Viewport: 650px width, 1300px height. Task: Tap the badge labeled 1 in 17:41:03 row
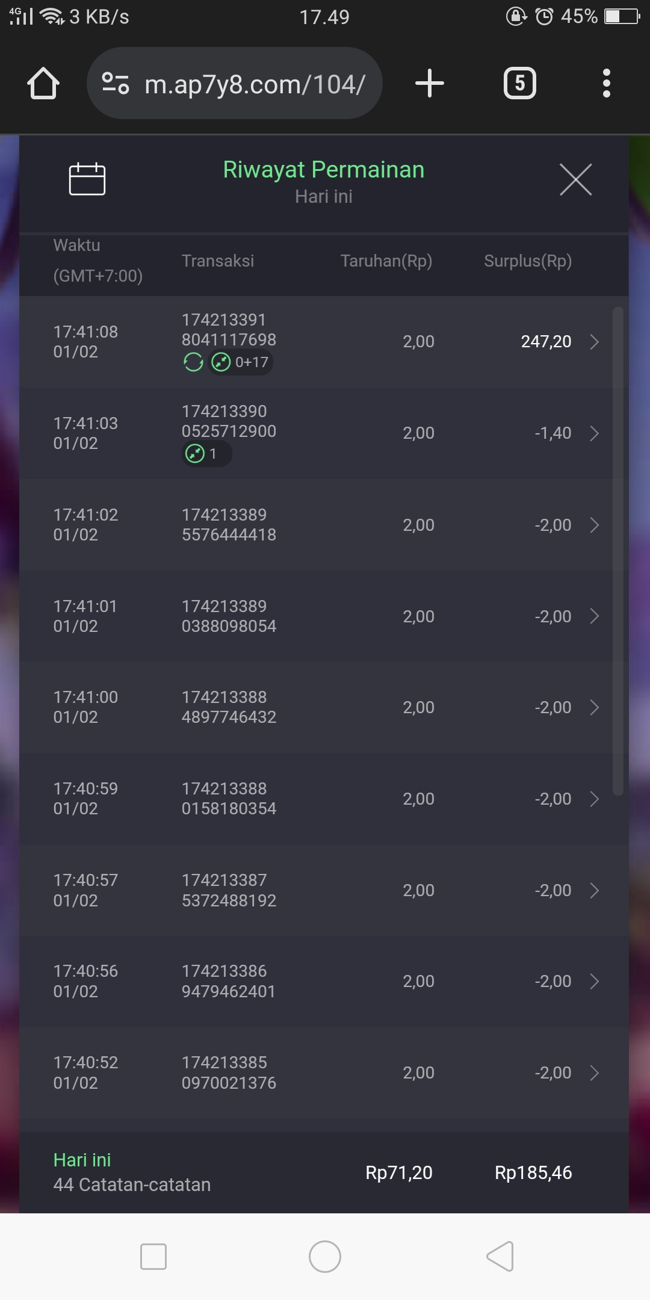click(206, 454)
